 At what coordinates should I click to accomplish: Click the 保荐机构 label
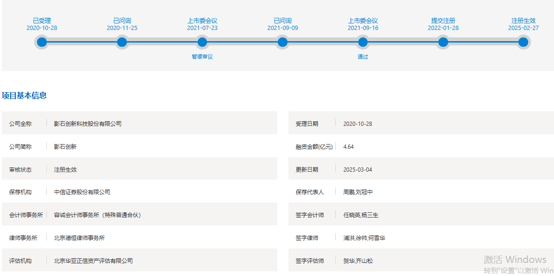20,192
